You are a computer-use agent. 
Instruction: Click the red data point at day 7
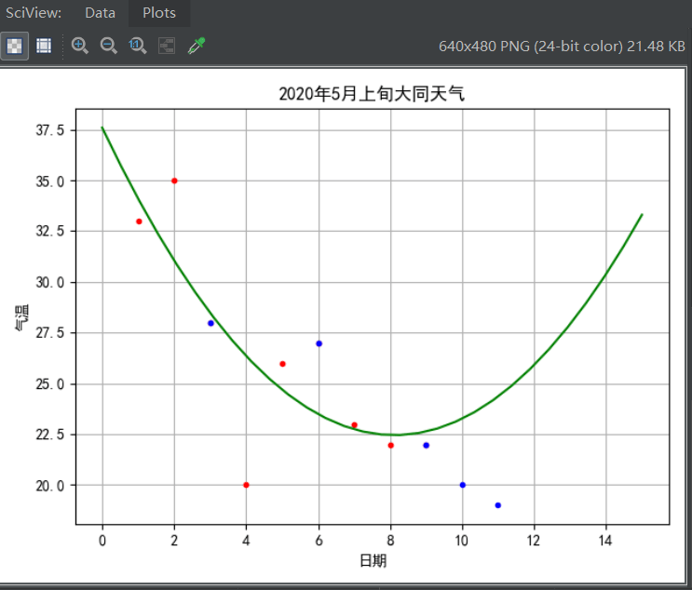(355, 425)
